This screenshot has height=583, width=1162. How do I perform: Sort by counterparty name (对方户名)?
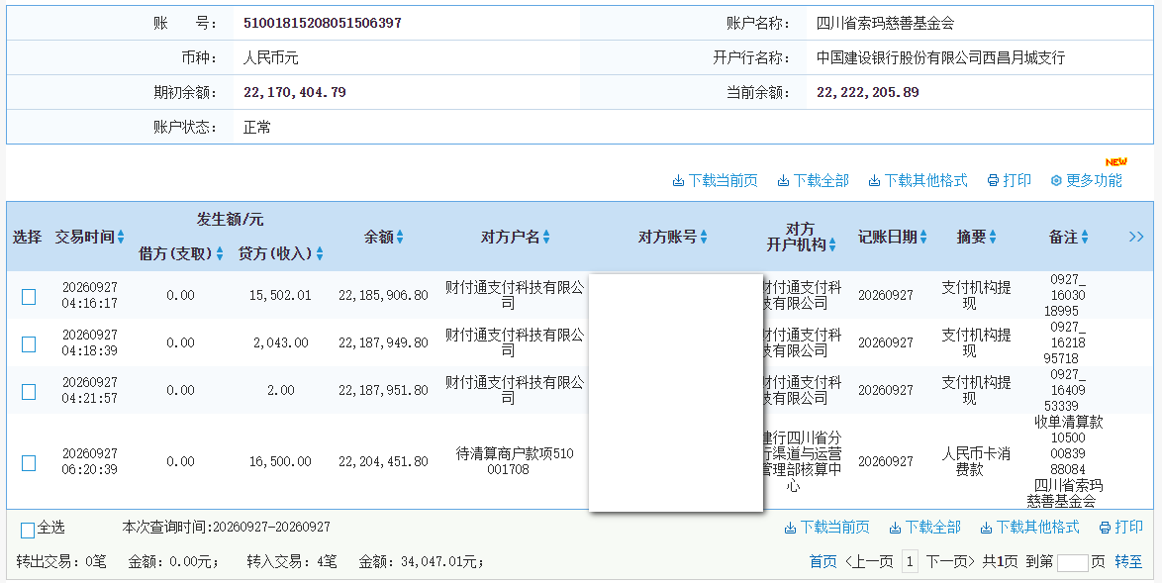546,237
